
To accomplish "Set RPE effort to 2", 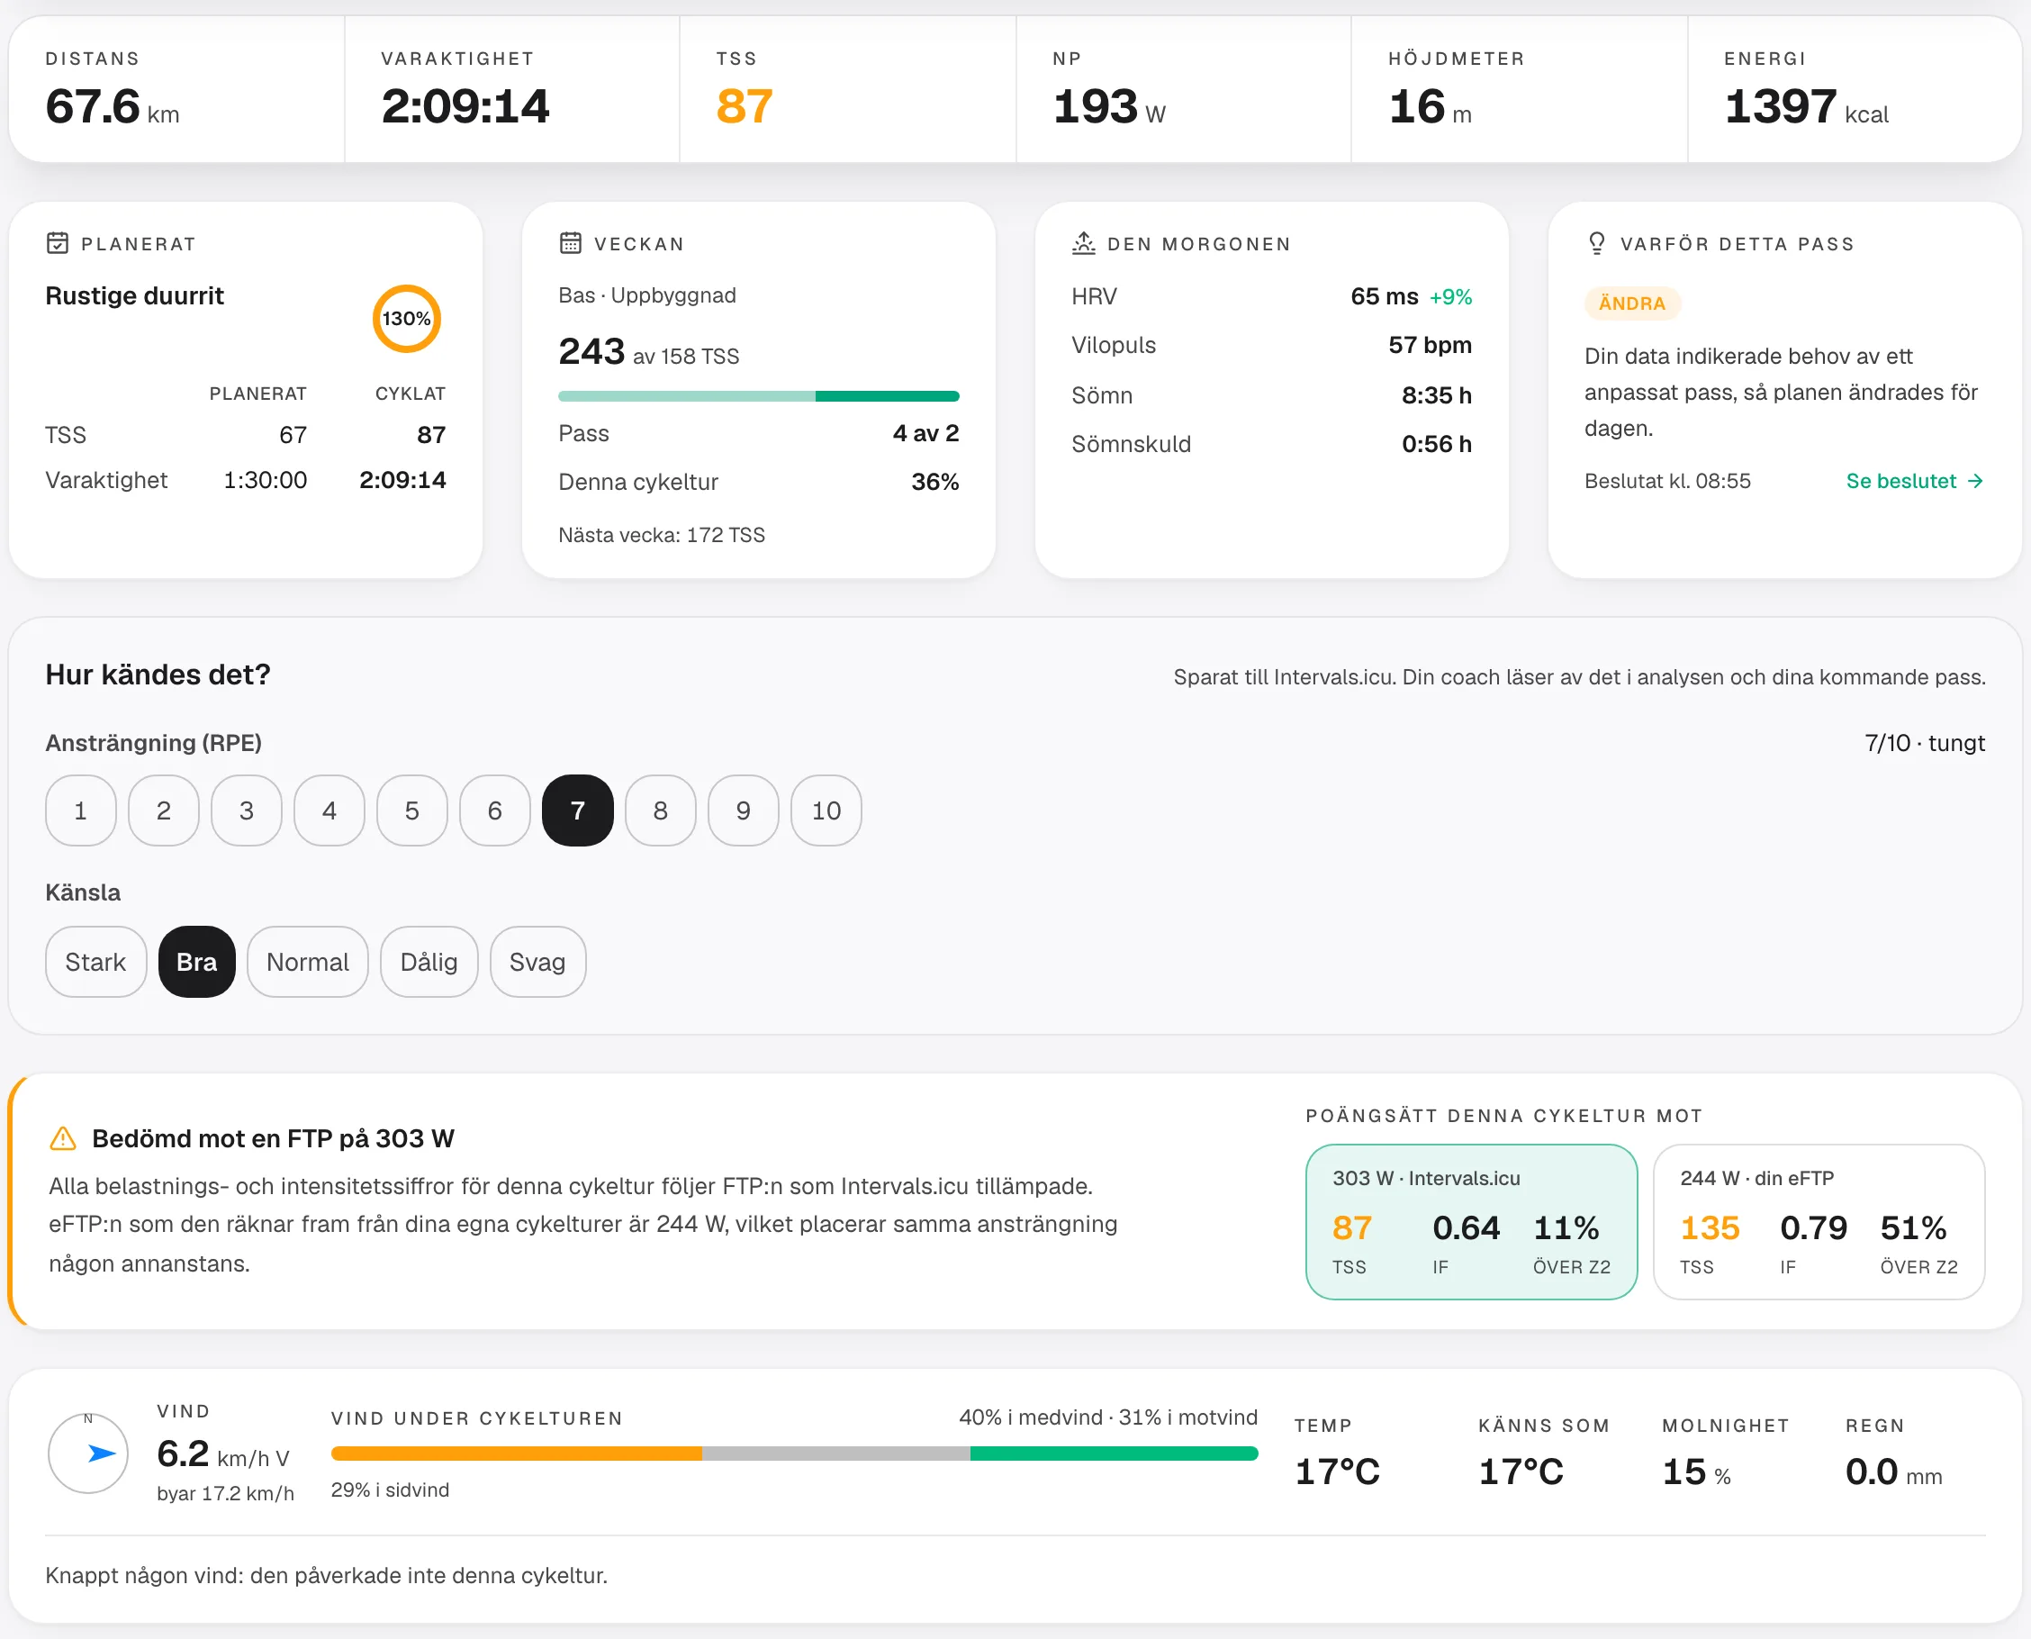I will [x=164, y=811].
